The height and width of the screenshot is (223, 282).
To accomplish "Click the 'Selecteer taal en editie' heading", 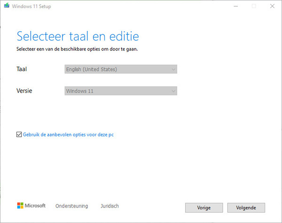I will click(x=78, y=36).
